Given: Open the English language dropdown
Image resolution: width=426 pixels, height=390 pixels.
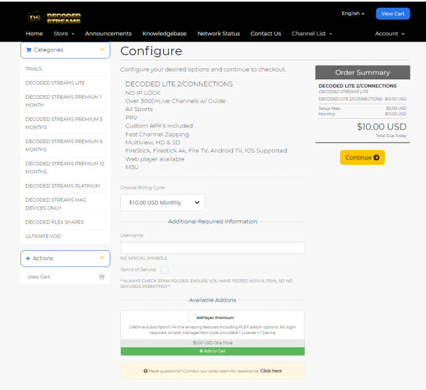Looking at the screenshot, I should tap(353, 13).
